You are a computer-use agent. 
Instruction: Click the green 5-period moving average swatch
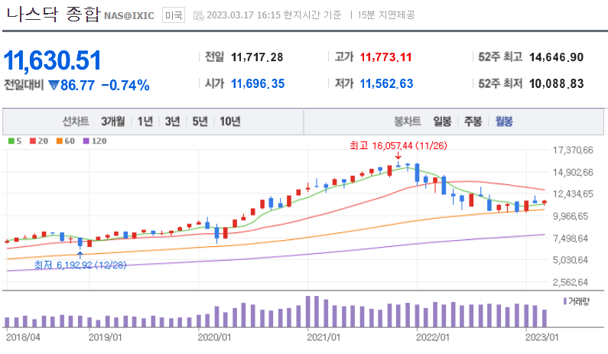pos(11,141)
